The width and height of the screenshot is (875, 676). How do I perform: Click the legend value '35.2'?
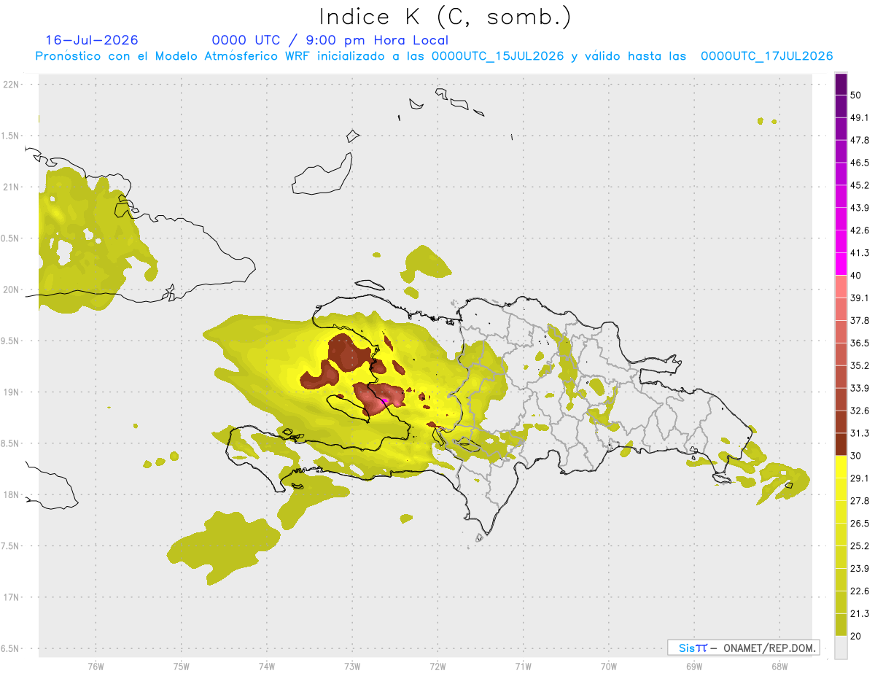[x=860, y=365]
